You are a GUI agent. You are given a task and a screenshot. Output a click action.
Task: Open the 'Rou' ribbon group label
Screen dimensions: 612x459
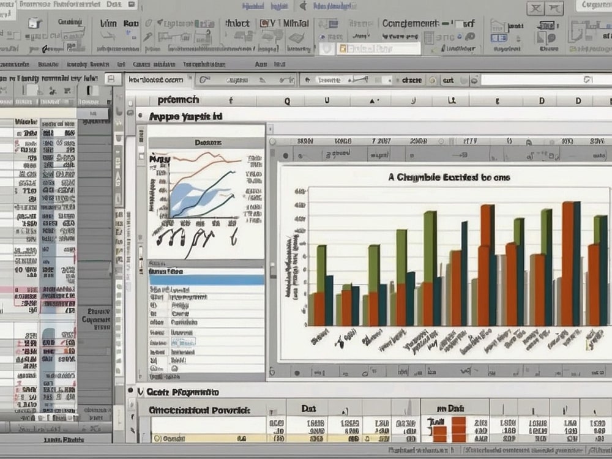[131, 23]
